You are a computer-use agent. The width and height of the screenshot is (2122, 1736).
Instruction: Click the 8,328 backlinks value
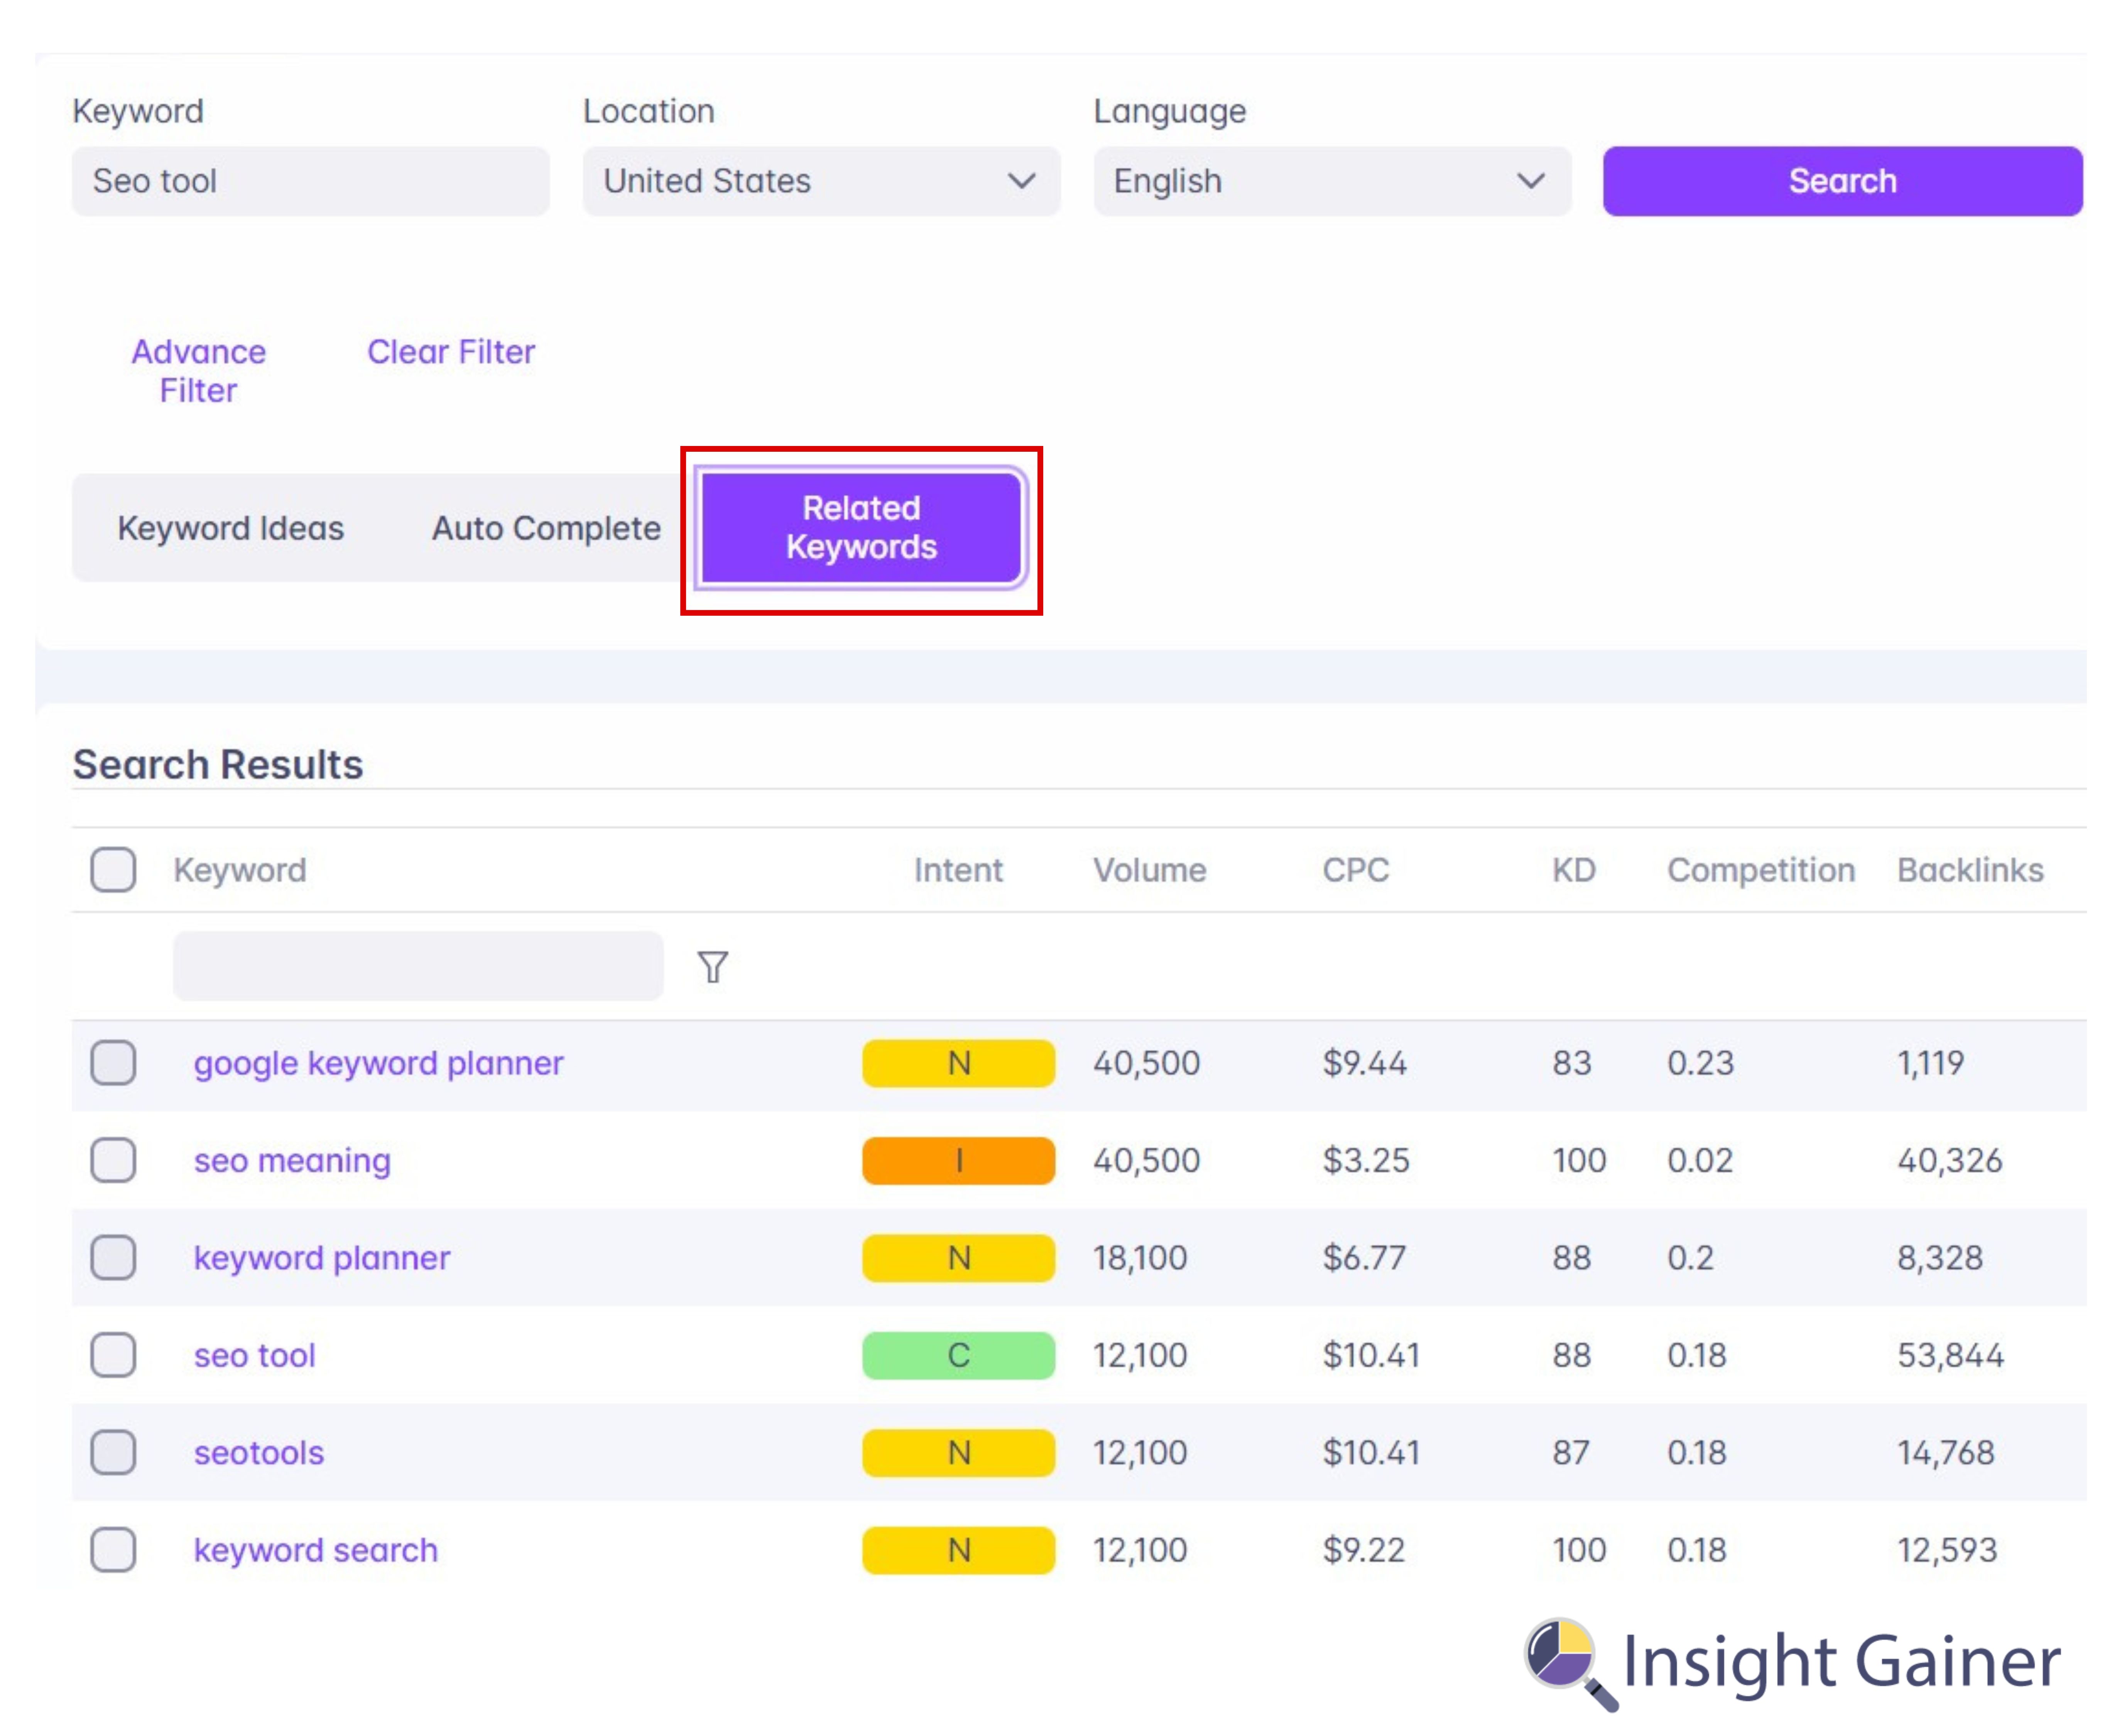(x=1940, y=1258)
